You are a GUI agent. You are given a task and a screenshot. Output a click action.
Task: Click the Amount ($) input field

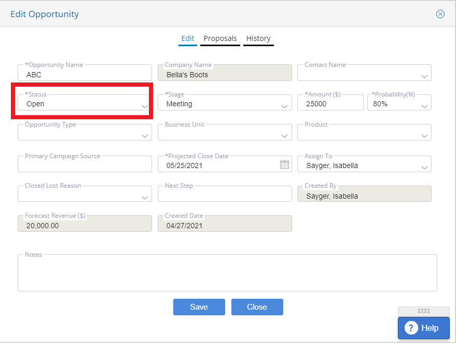330,102
